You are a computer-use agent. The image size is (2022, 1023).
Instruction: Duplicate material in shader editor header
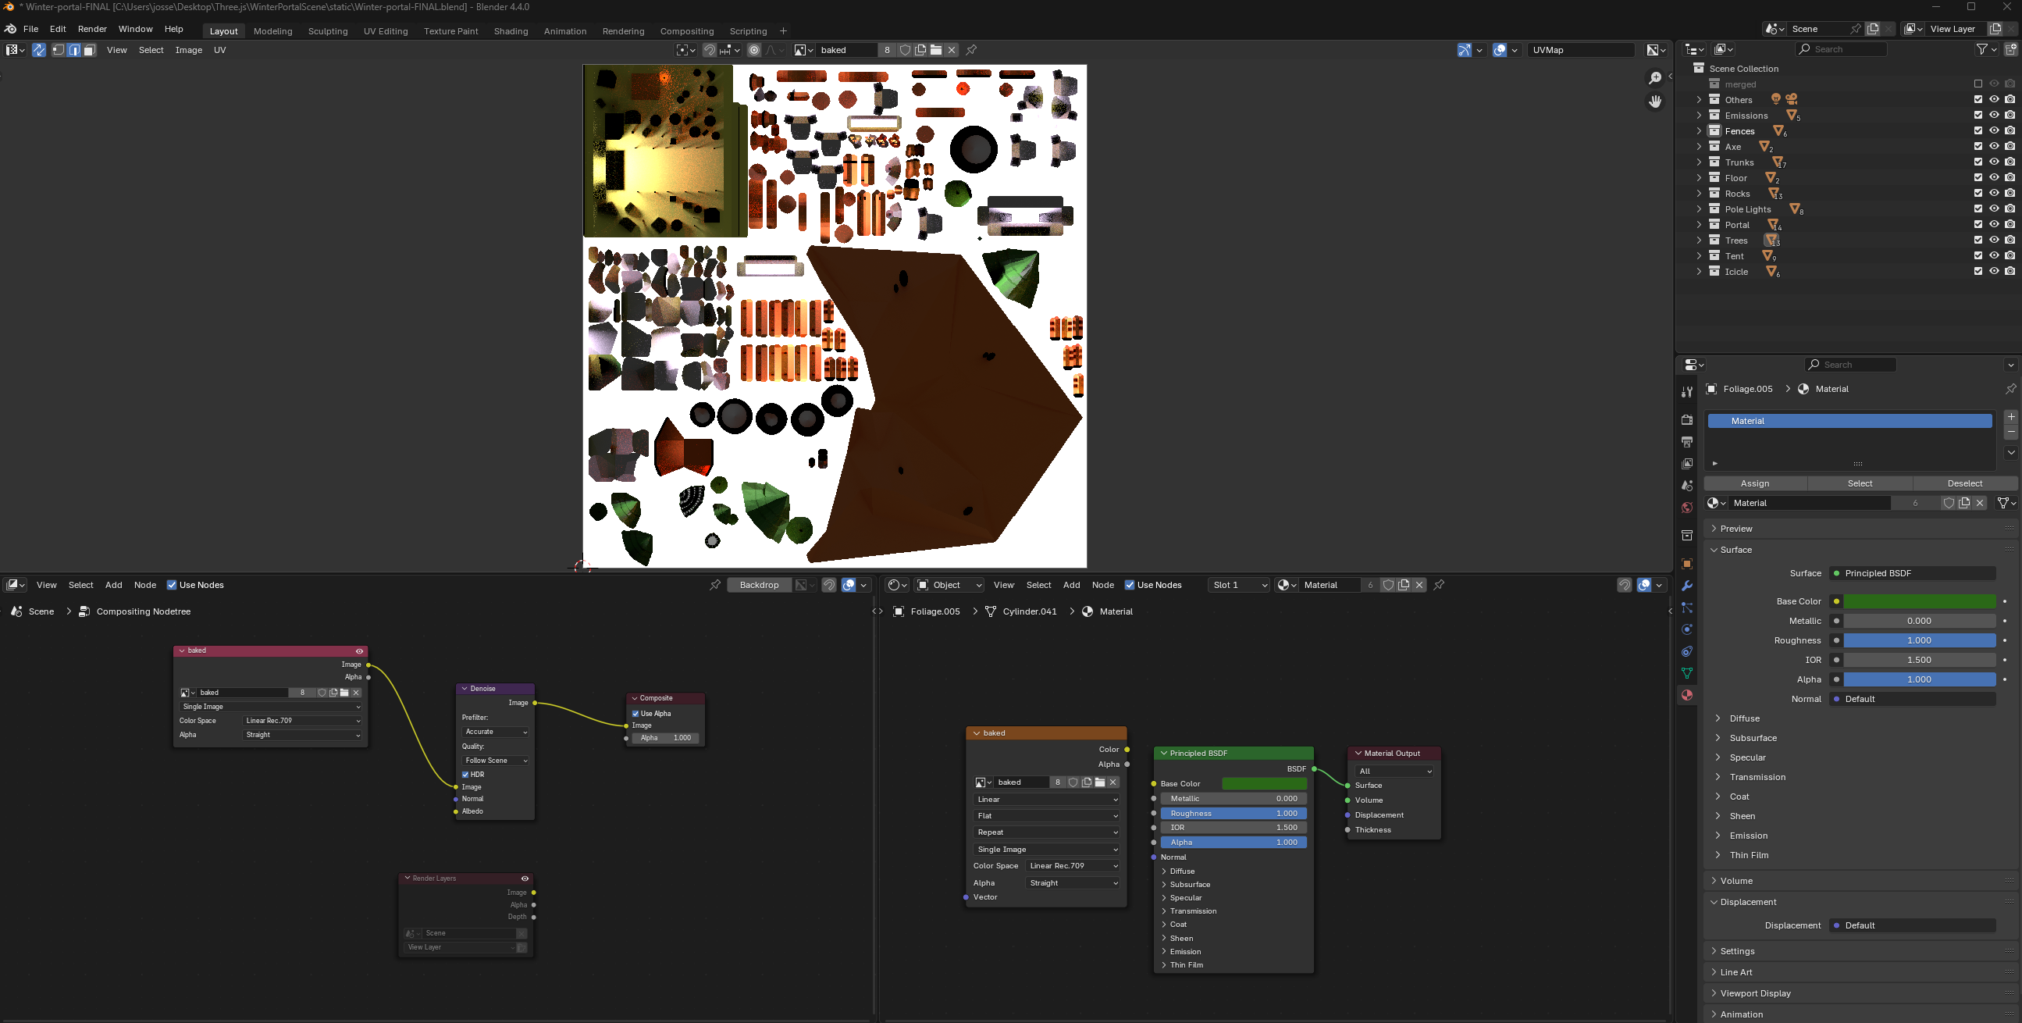click(x=1404, y=585)
